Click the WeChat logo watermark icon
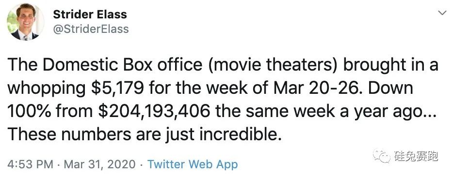The width and height of the screenshot is (453, 176). click(381, 156)
